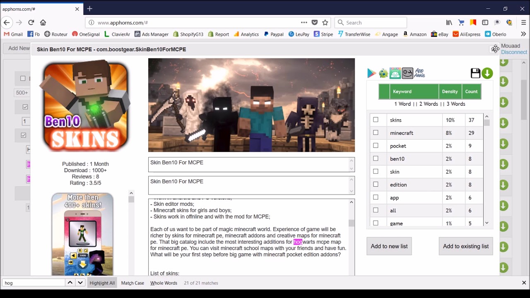This screenshot has width=530, height=298.
Task: Open the AliExpress bookmark
Action: (x=467, y=34)
